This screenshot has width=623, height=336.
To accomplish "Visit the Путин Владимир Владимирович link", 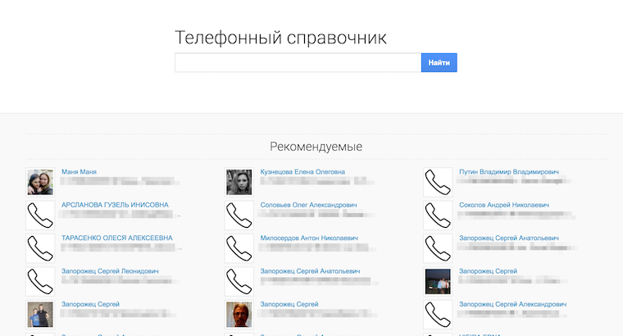I will tap(509, 171).
